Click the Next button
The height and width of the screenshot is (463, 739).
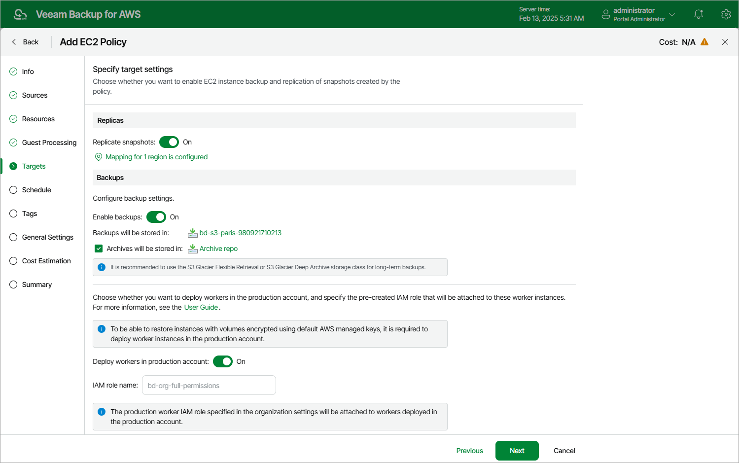(517, 451)
